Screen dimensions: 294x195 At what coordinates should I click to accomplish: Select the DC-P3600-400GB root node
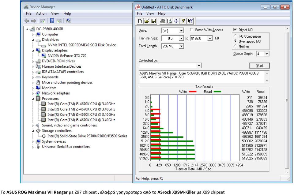[x=50, y=29]
